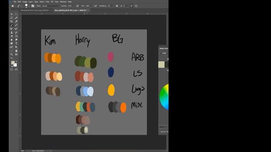Select the Path Selection tool
The image size is (271, 152).
pyautogui.click(x=16, y=47)
